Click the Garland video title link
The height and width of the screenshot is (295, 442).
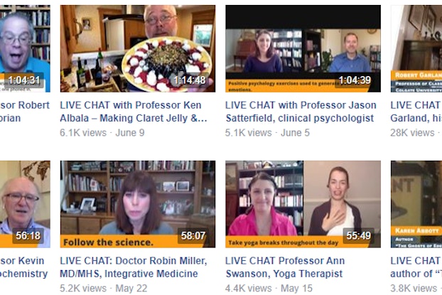pyautogui.click(x=416, y=112)
